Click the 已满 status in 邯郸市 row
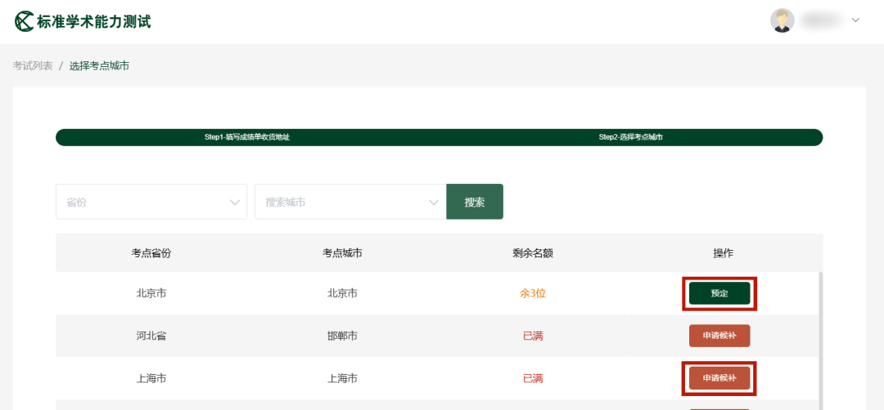Viewport: 884px width, 410px height. pyautogui.click(x=533, y=336)
